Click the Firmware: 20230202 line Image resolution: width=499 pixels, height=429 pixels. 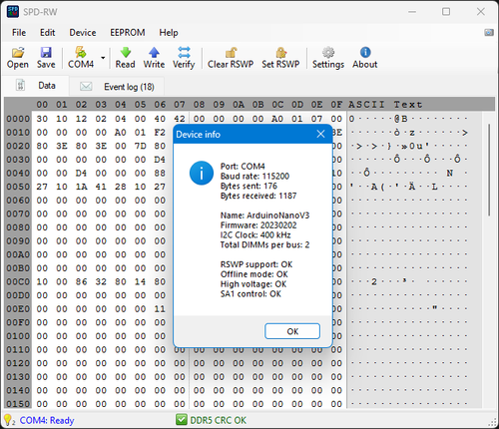point(258,225)
